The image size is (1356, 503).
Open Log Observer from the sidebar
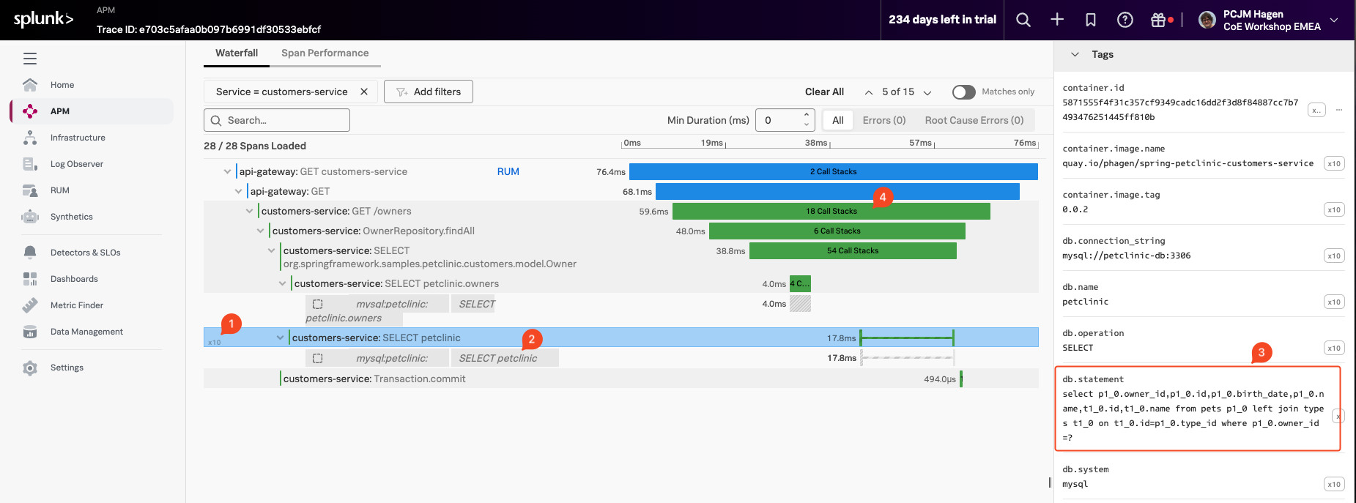tap(76, 164)
